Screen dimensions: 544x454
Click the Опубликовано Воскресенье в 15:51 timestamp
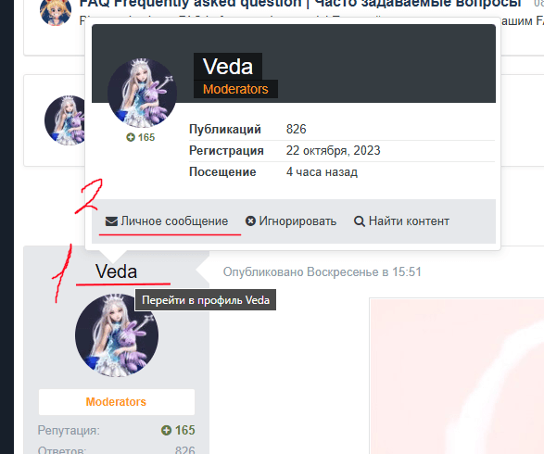(x=322, y=272)
